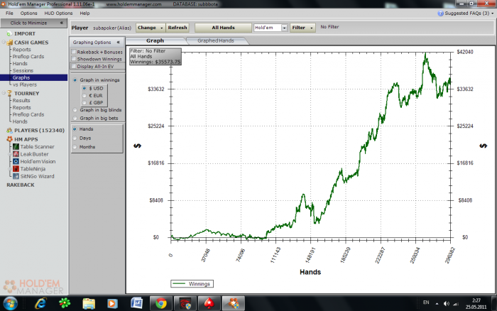Collapse the Cash Games tree node

(x=4, y=42)
